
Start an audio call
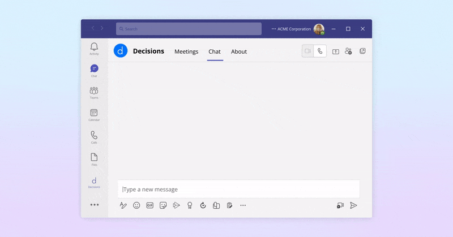point(320,51)
